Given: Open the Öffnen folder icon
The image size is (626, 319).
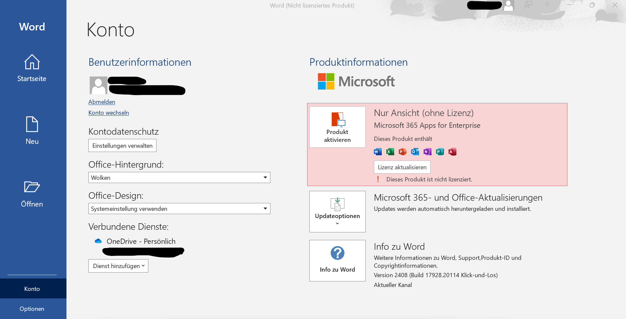Looking at the screenshot, I should click(32, 187).
